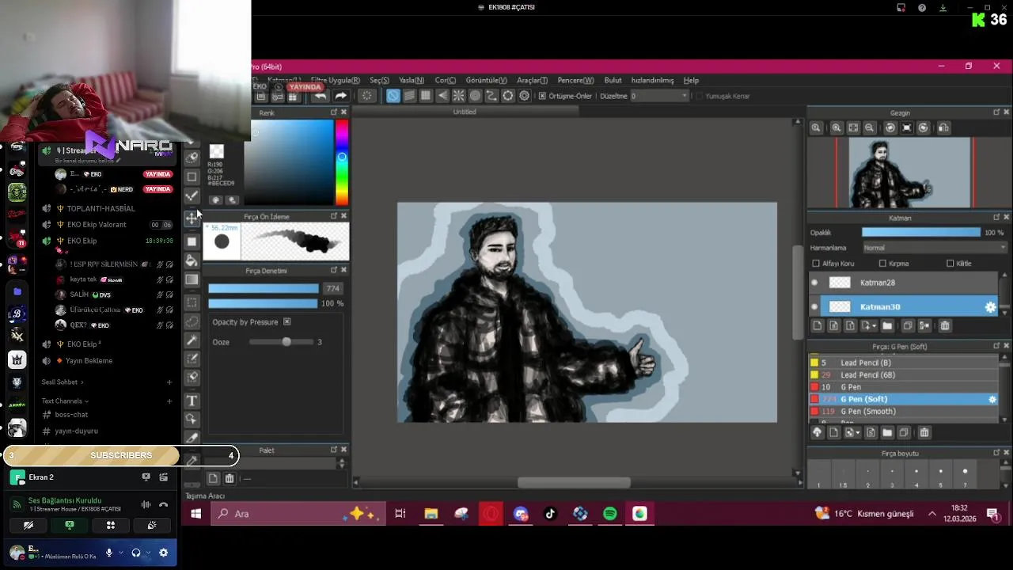
Task: Open the Palet panel dropdown
Action: pos(342,463)
